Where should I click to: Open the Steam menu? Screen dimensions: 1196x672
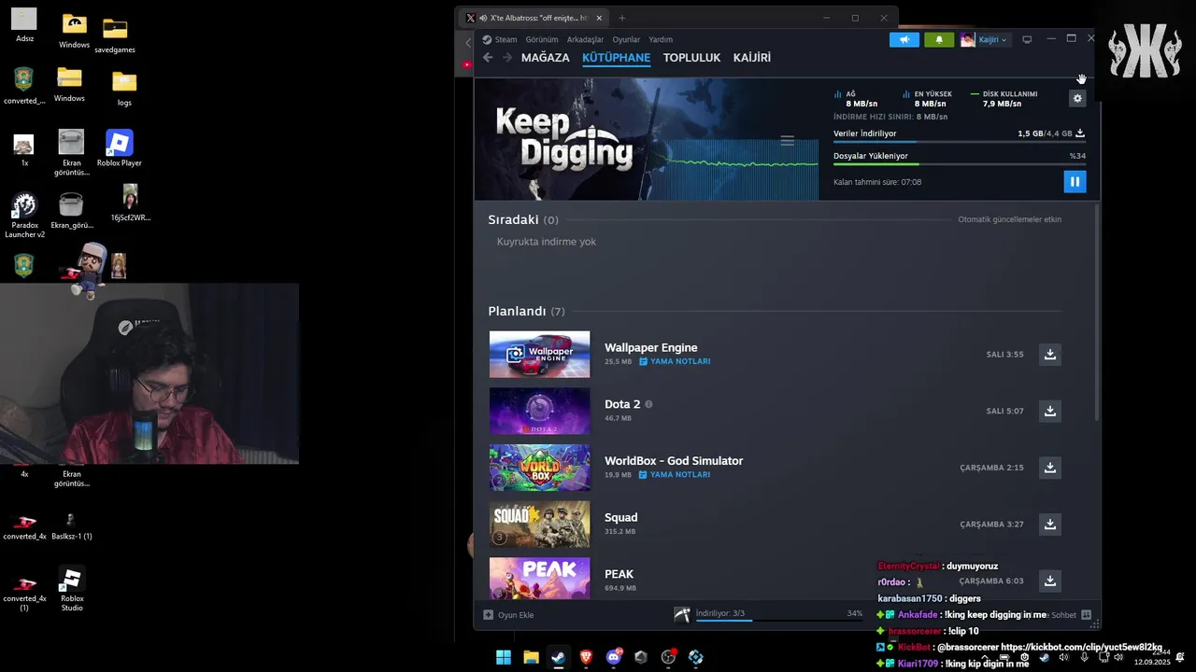(505, 39)
